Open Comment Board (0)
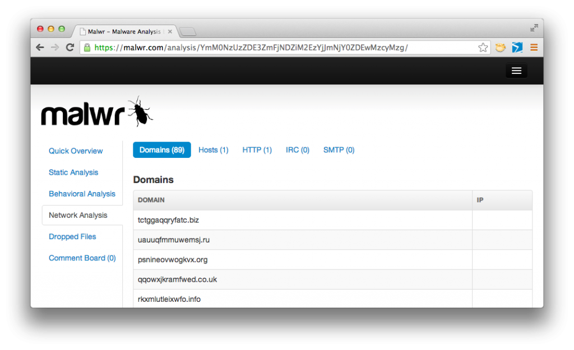 (x=82, y=258)
